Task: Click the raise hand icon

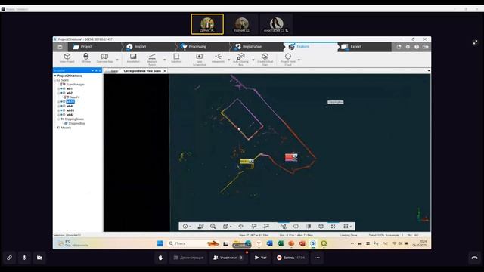Action: 160,258
